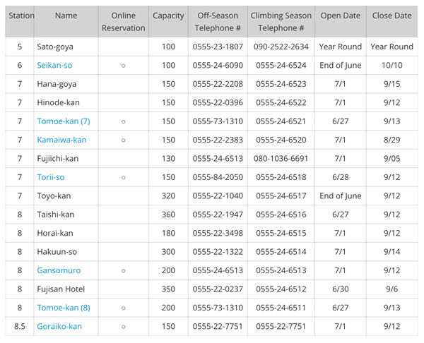The image size is (424, 343).
Task: Click online reservation circle for Tomoe-kan (7)
Action: [x=123, y=121]
